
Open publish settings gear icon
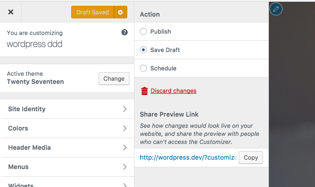120,12
